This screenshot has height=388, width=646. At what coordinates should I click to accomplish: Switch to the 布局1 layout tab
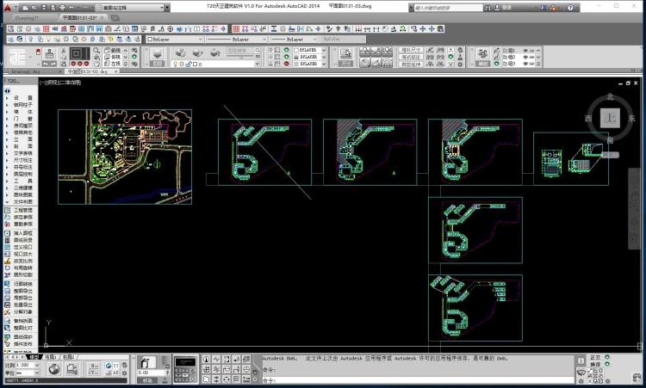tap(50, 357)
